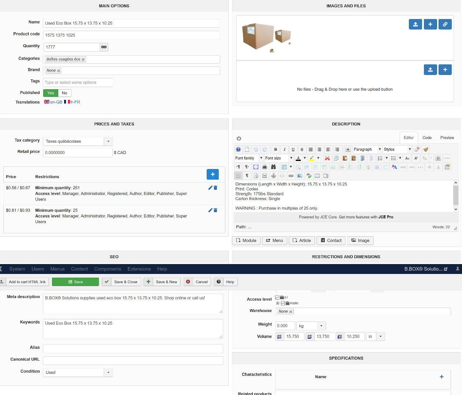Click numbered list icon in editor

point(380,158)
